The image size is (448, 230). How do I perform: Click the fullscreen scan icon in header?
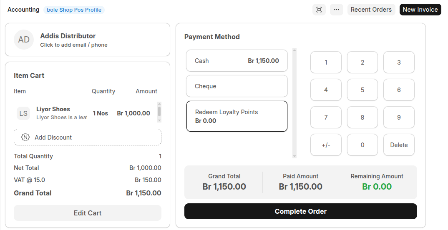[x=319, y=10]
